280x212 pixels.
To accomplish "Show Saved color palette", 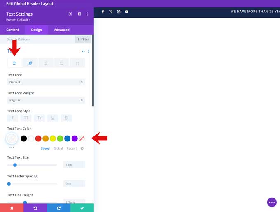I will pos(45,148).
